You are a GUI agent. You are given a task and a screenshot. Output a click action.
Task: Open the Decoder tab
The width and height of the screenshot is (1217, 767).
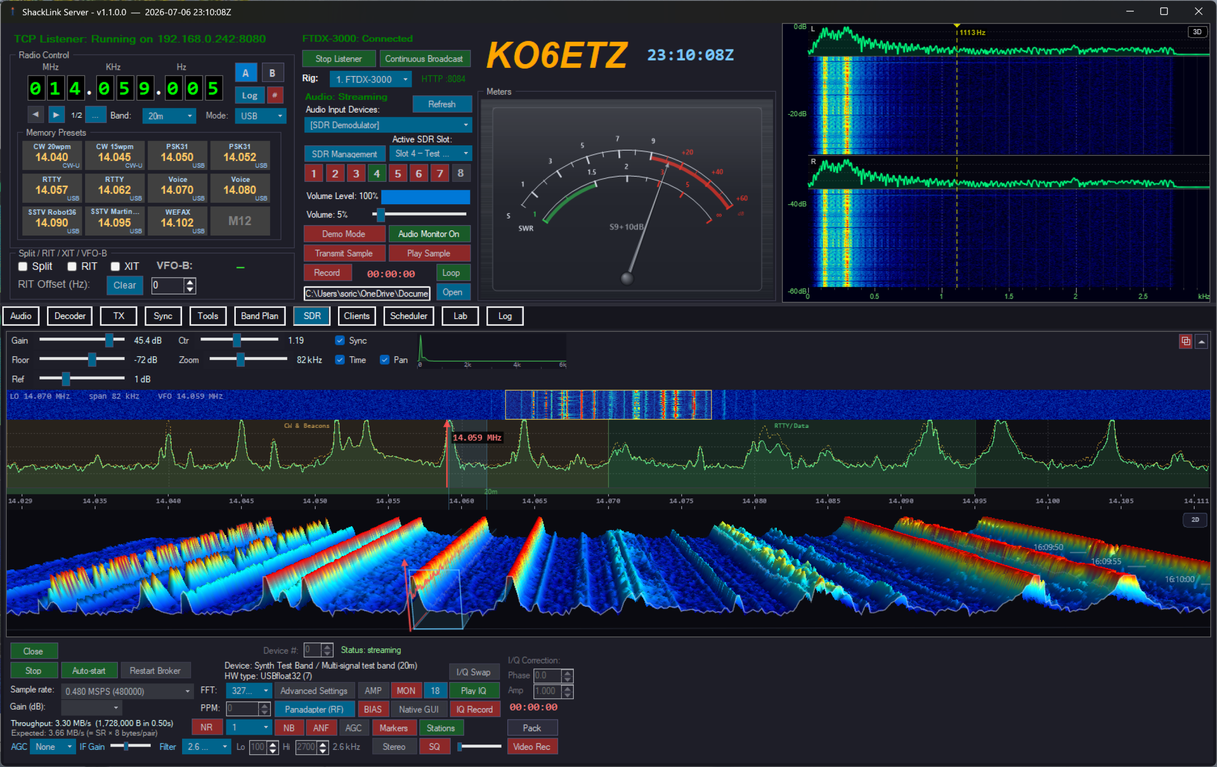[70, 315]
